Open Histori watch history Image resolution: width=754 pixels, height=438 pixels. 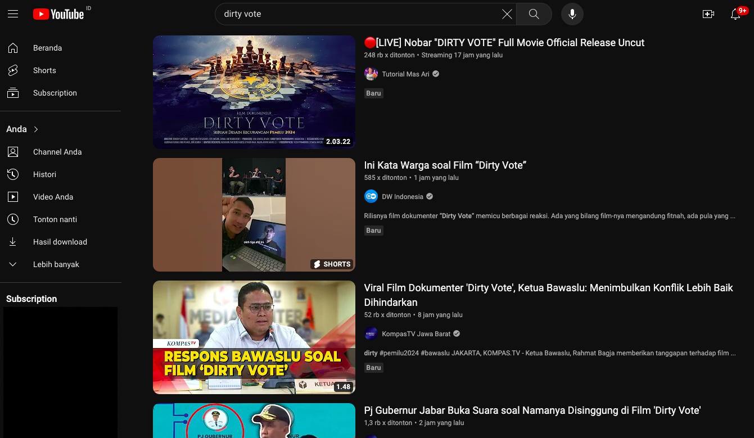point(44,174)
